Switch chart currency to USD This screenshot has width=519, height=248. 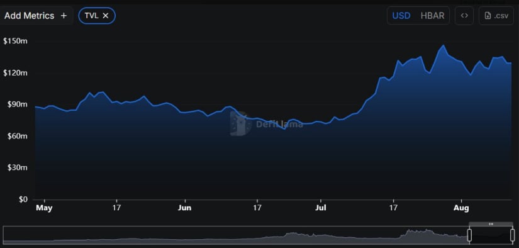click(x=401, y=16)
